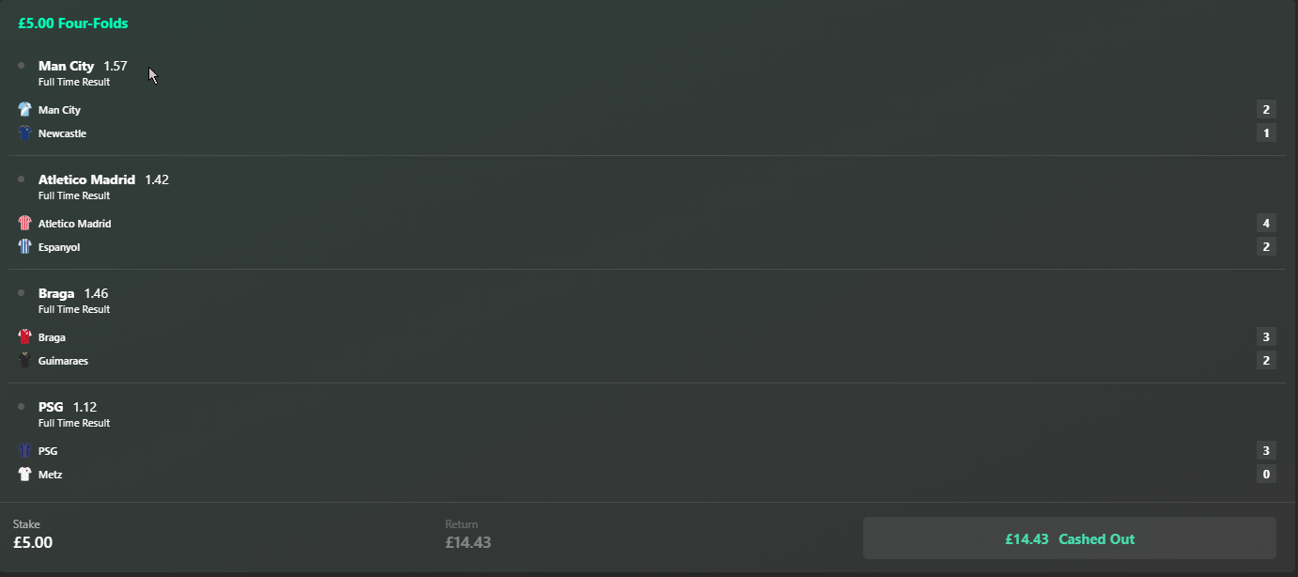1298x577 pixels.
Task: Click the Newcastle shirt icon
Action: point(24,133)
